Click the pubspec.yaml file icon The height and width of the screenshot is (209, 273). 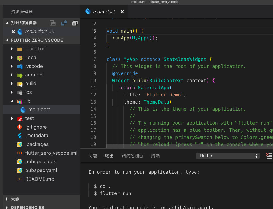19,170
